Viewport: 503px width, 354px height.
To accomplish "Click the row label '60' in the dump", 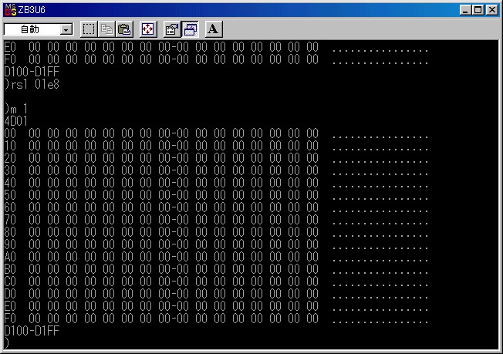I will point(10,207).
